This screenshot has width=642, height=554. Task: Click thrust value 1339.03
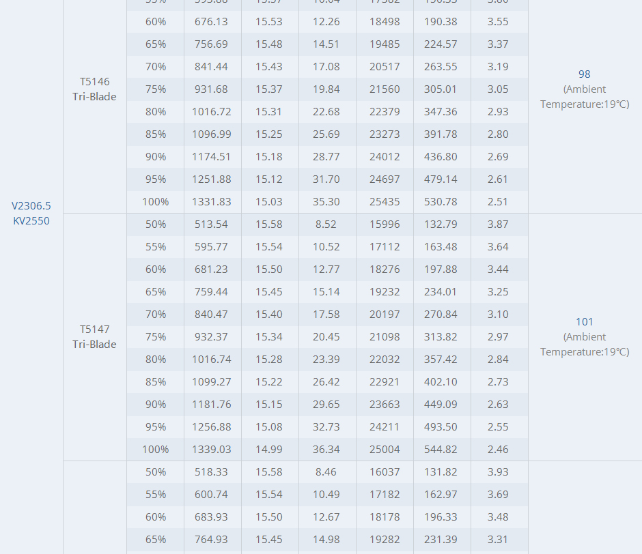click(x=212, y=449)
